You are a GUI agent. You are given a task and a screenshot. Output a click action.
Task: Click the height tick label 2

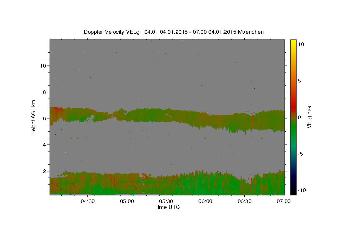point(44,171)
